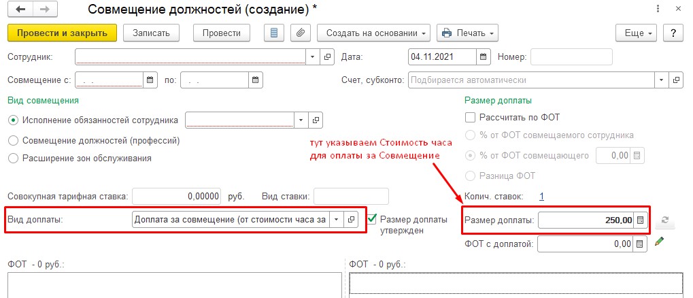Click the Вид доплаты field text

(x=231, y=219)
